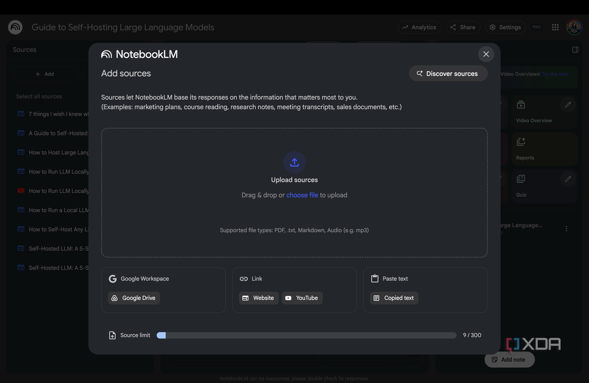Click the NotebookLM logo in the dialog
The image size is (589, 383).
139,54
